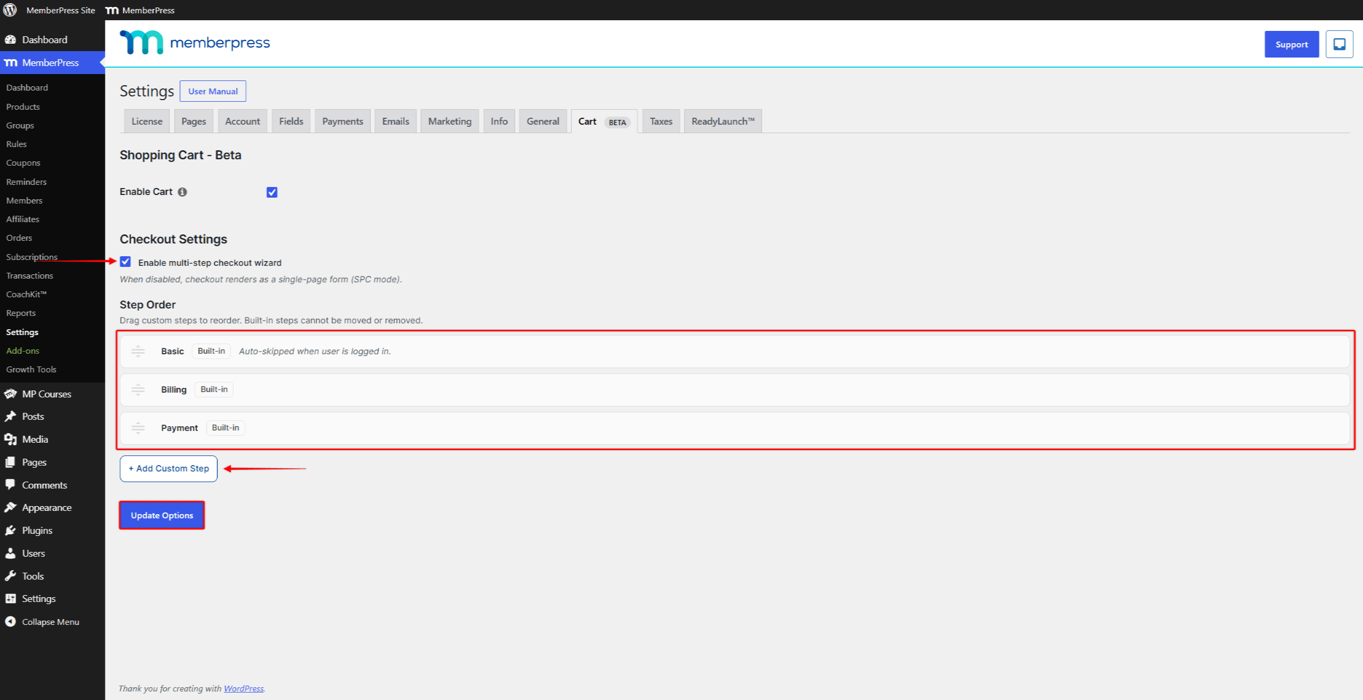The height and width of the screenshot is (700, 1363).
Task: Open Reports in MemberPress submenu
Action: click(21, 313)
